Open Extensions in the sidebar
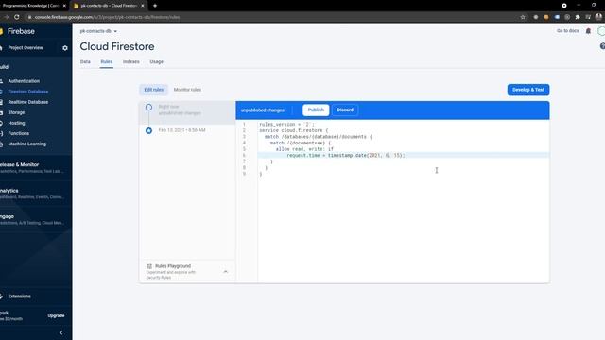The image size is (605, 340). tap(19, 297)
